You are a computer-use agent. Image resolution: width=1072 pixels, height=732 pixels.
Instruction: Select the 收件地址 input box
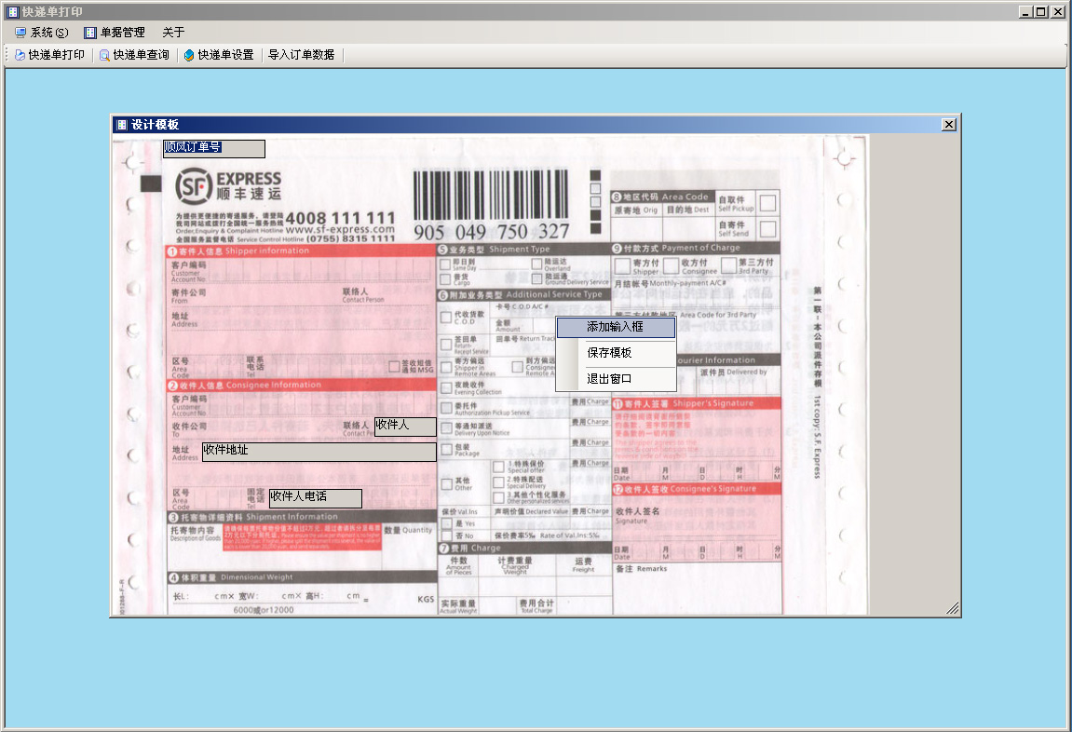pos(319,451)
